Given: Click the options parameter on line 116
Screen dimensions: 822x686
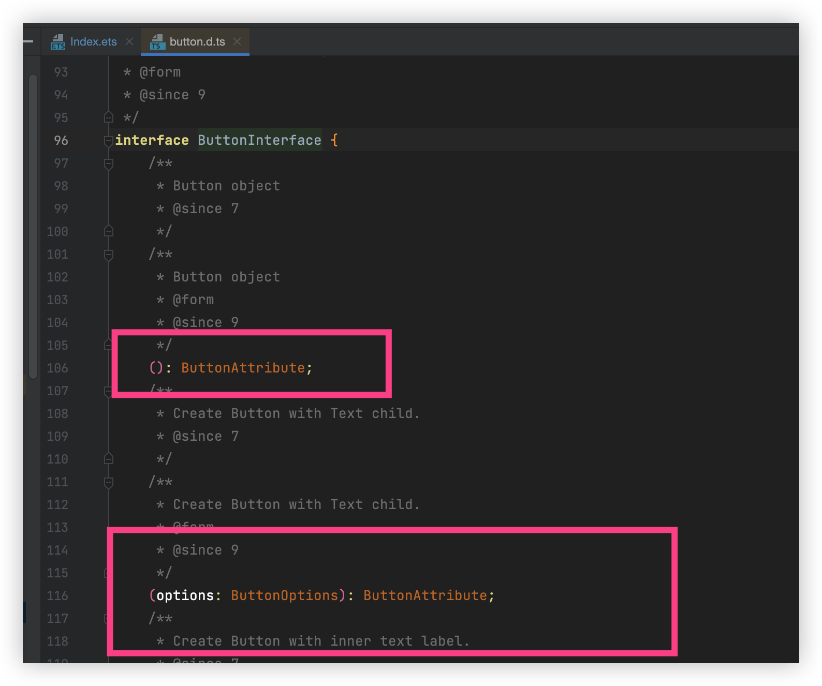Looking at the screenshot, I should coord(185,595).
